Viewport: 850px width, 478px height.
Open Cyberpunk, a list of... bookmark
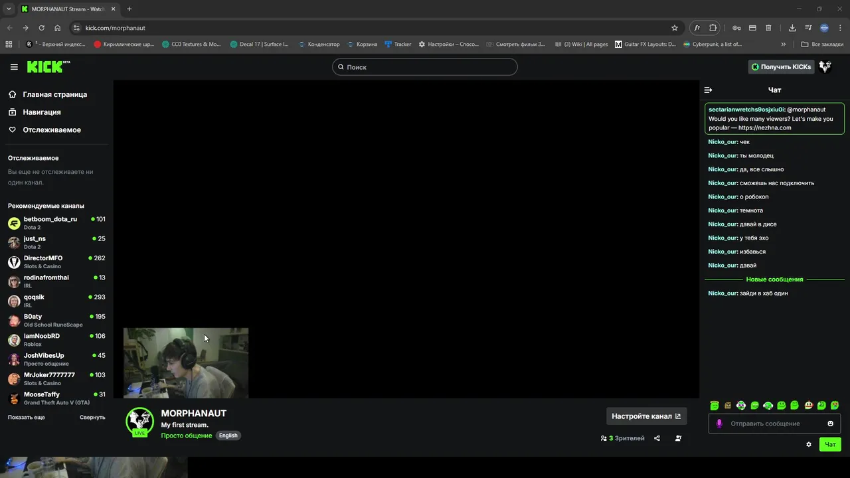pyautogui.click(x=713, y=44)
